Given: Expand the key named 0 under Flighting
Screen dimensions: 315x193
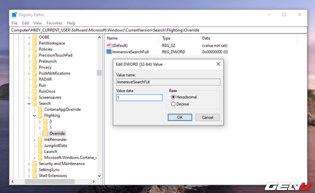Looking at the screenshot, I should click(x=40, y=122).
